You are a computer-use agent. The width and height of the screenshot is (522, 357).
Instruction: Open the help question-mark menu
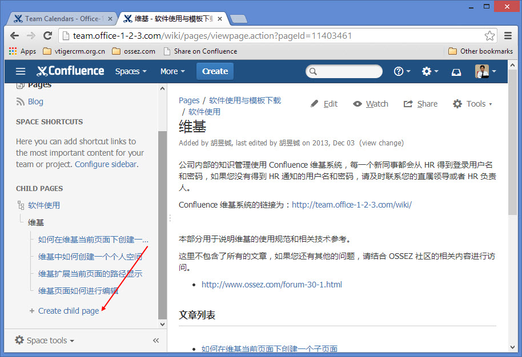point(402,71)
